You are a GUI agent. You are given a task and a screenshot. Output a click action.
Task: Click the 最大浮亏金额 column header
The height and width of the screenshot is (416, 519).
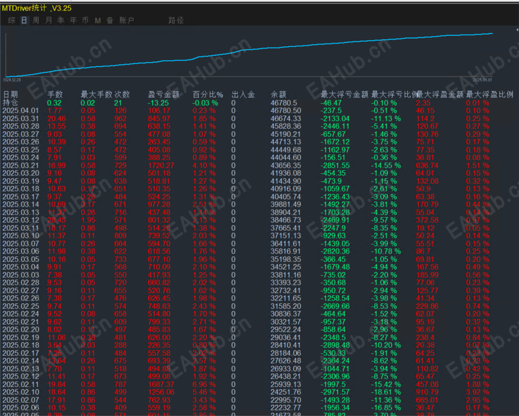click(344, 95)
